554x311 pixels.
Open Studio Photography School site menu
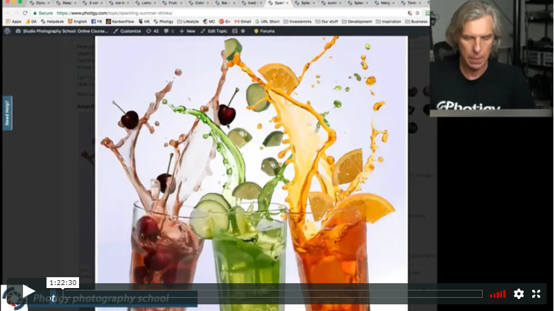pos(62,31)
